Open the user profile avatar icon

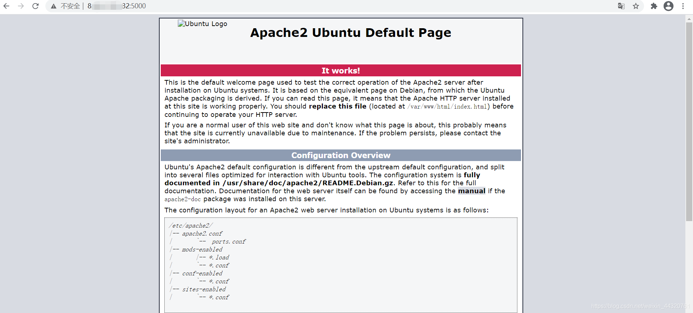point(668,6)
